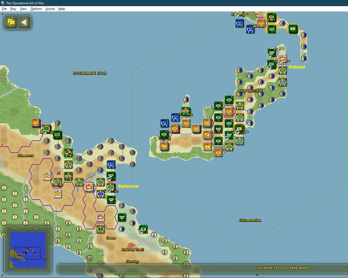Select the brown infantry brigade marked 3 5
Viewport: 348px width, 278px height.
coord(68,165)
